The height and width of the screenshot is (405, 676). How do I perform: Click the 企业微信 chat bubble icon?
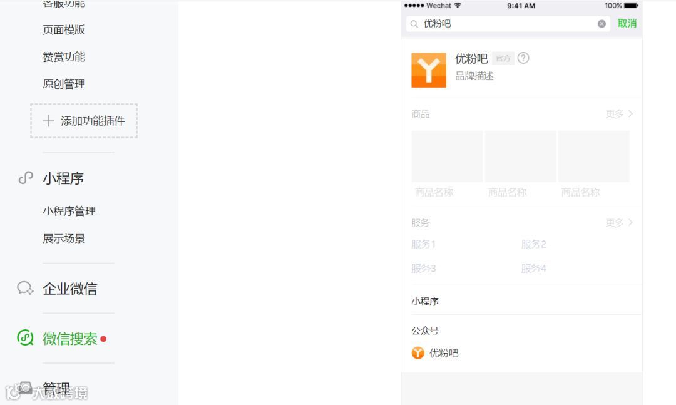click(x=25, y=288)
